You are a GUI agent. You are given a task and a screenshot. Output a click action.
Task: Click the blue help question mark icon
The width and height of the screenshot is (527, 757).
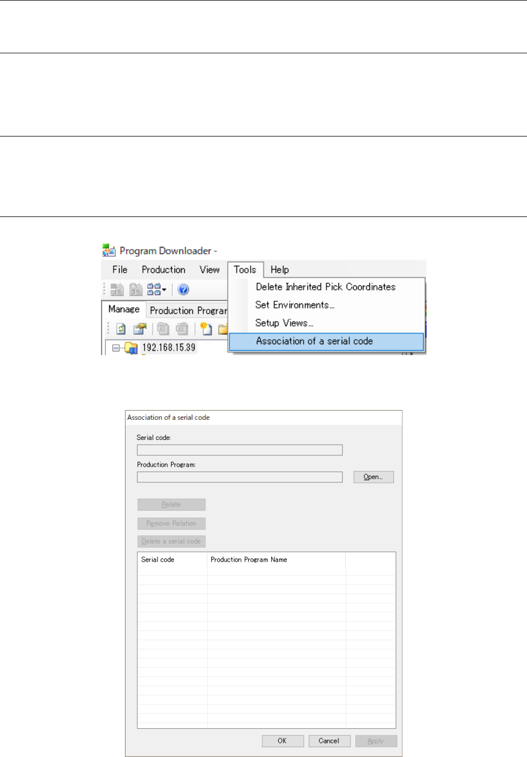pos(184,289)
